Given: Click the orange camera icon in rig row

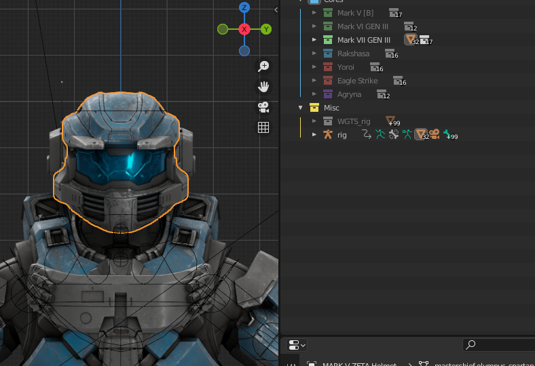Looking at the screenshot, I should tap(434, 134).
